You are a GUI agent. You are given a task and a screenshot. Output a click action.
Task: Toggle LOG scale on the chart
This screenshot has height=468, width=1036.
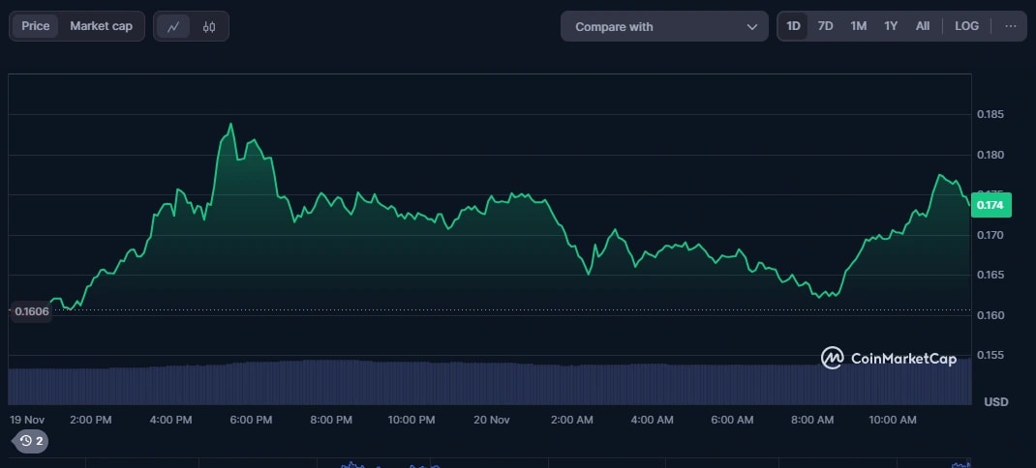coord(966,26)
